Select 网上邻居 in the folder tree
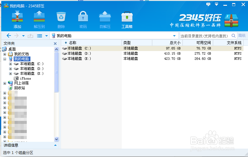Screen dimensions: 248x157 [22, 83]
